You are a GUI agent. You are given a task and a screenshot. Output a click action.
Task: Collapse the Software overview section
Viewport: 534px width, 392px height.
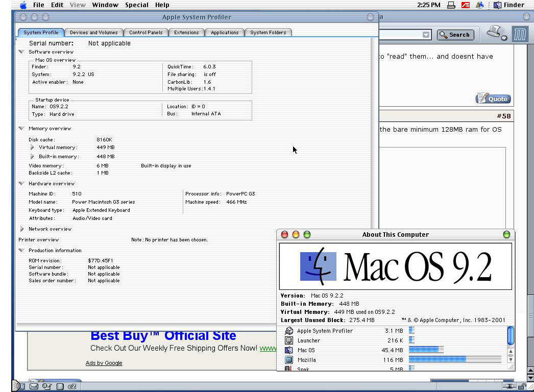pos(21,52)
